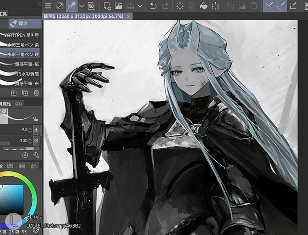Image resolution: width=308 pixels, height=235 pixels.
Task: Select the 質感平筆-紙 brush
Action: pos(20,64)
